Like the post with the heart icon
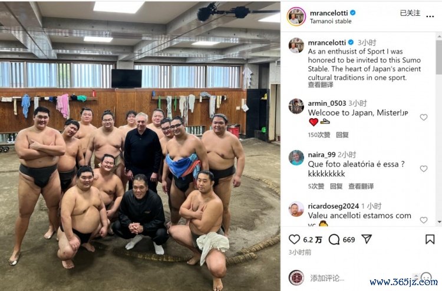 (294, 239)
